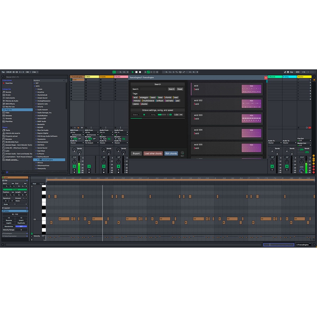This screenshot has height=317, width=317.
Task: Toggle the clip Loop switch
Action: (x=15, y=189)
